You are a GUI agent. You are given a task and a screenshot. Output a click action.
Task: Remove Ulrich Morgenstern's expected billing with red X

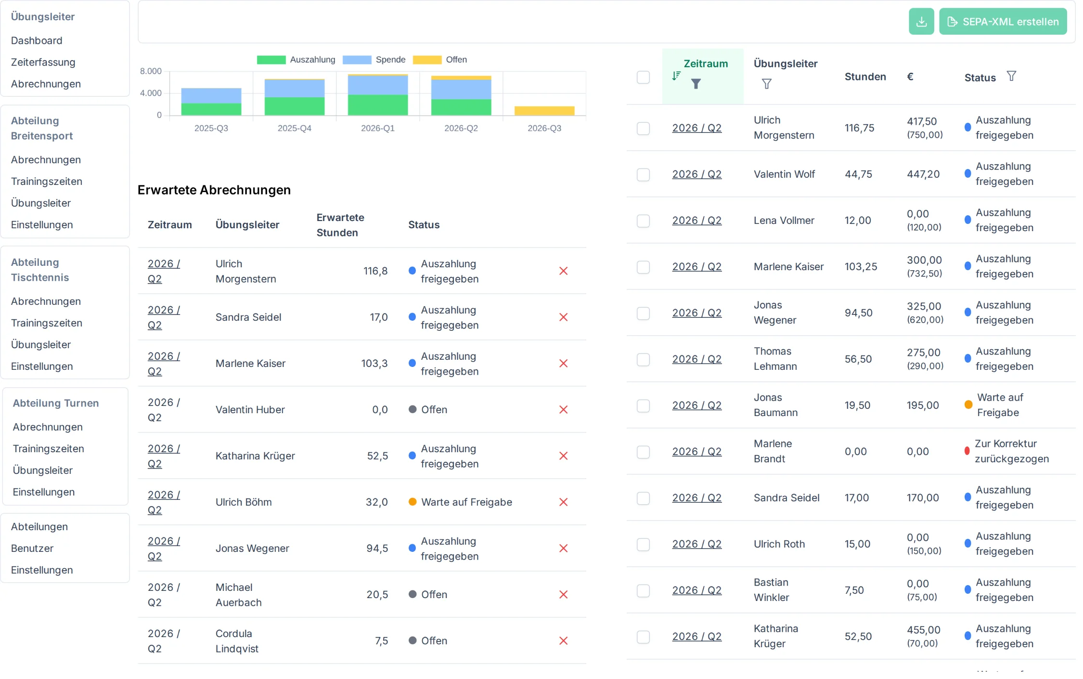[563, 271]
